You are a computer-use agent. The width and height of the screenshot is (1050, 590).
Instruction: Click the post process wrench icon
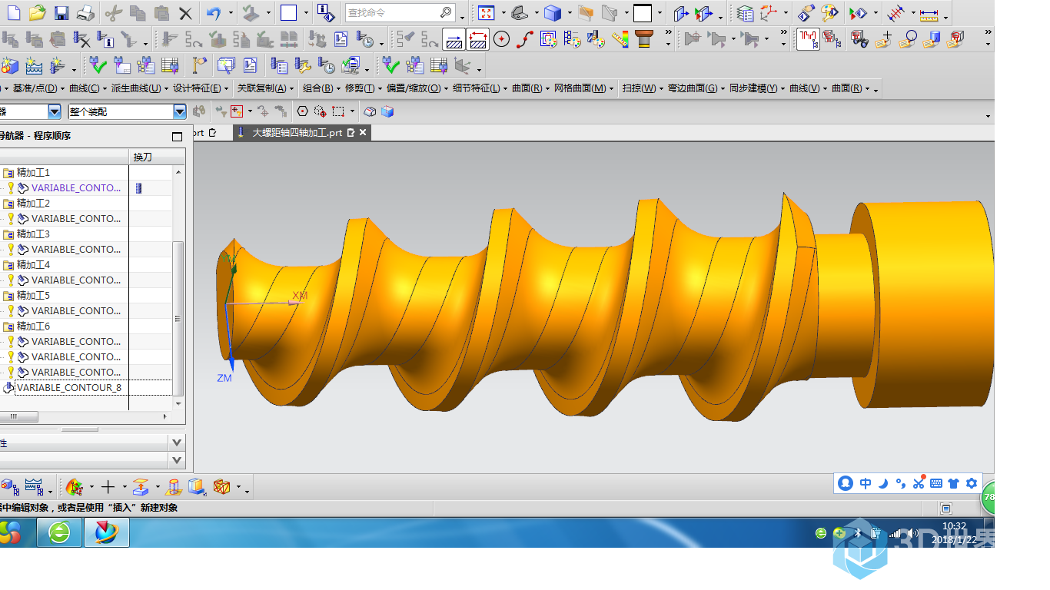click(303, 65)
